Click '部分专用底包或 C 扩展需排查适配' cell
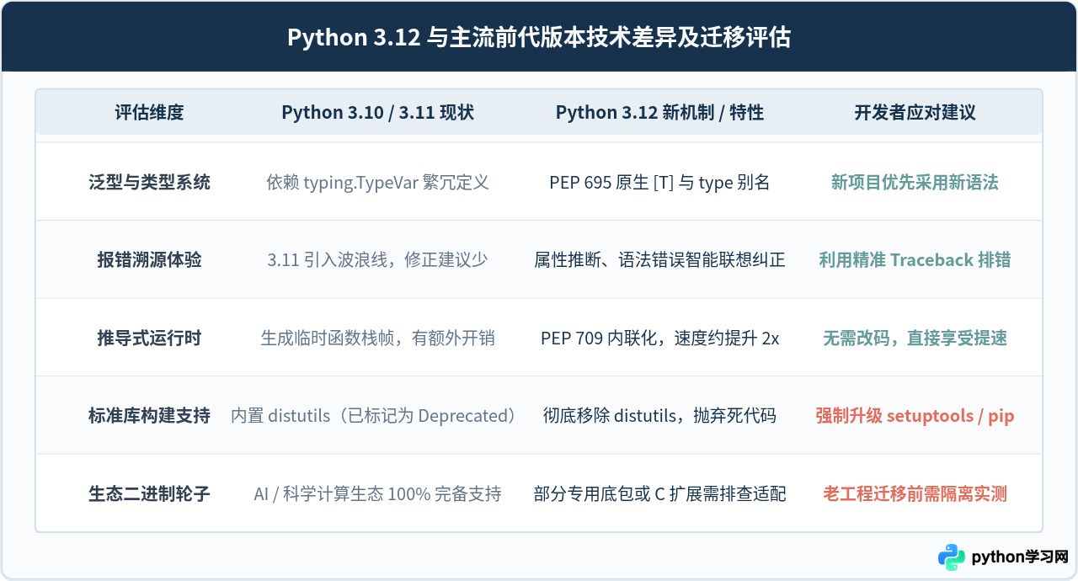 coord(659,494)
